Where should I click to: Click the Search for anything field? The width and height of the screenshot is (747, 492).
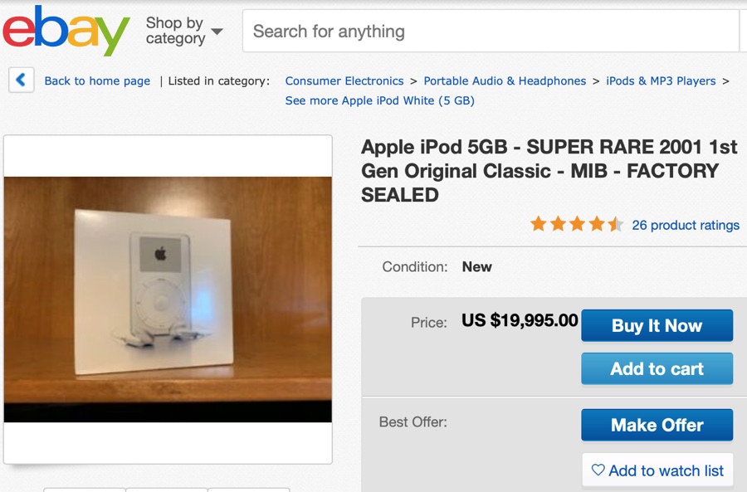click(490, 31)
